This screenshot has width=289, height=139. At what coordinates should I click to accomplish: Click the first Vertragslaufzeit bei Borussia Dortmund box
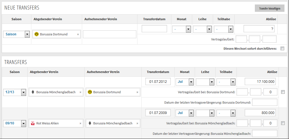242,92
